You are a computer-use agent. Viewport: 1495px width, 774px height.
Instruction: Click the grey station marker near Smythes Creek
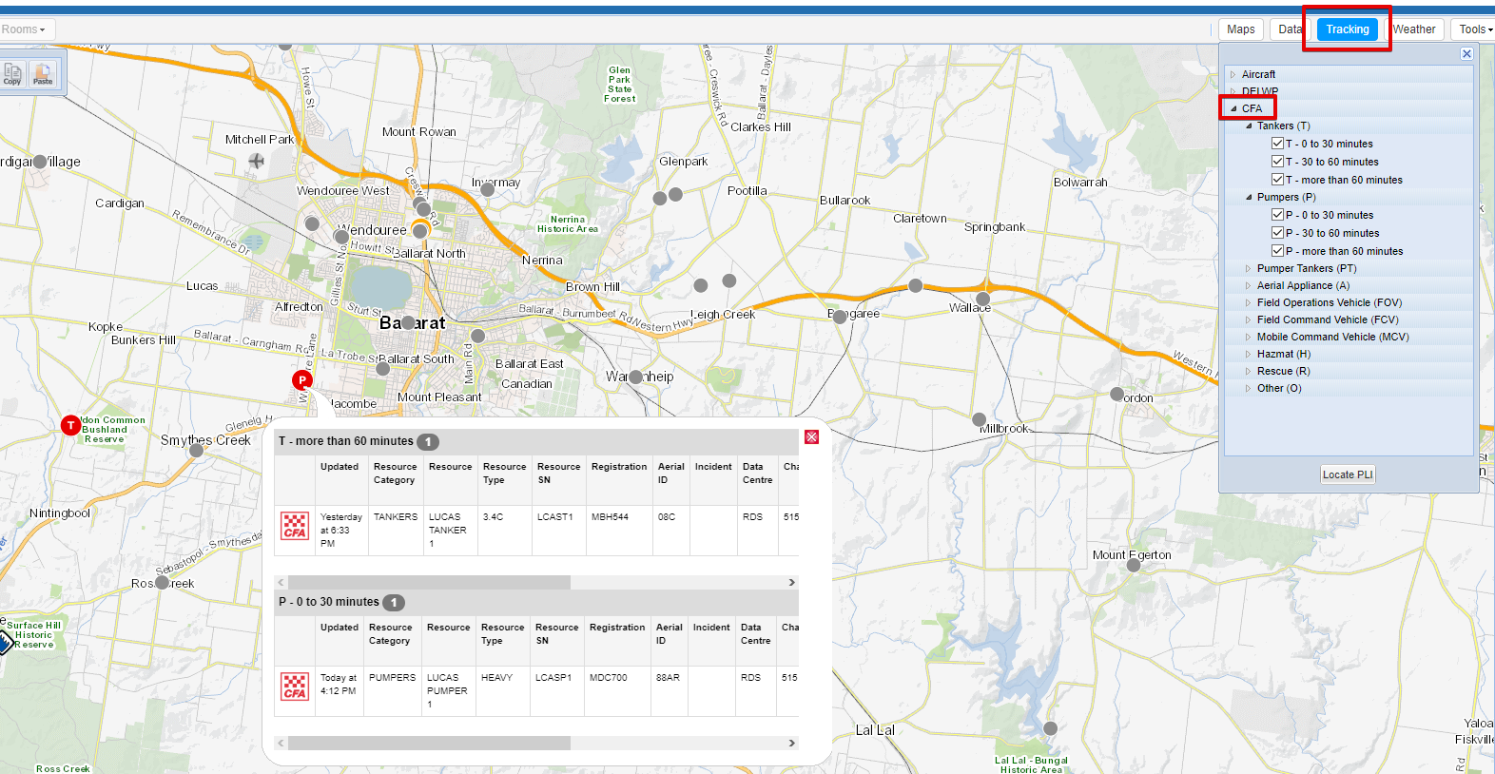point(197,451)
